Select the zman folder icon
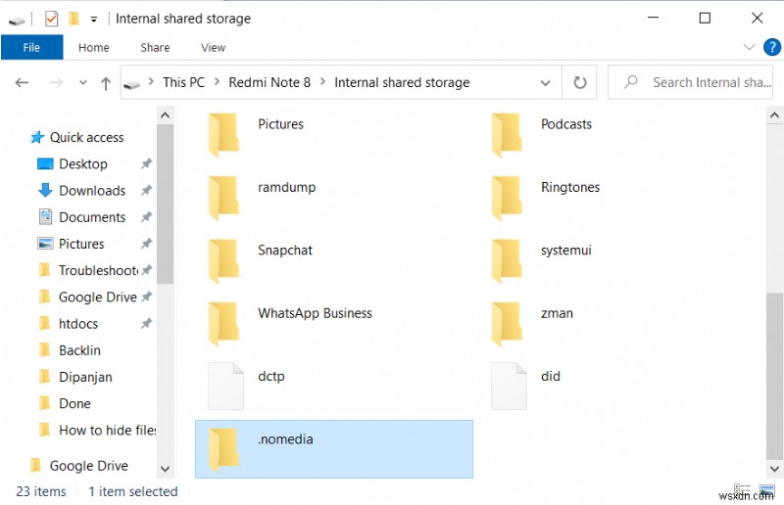 tap(507, 324)
